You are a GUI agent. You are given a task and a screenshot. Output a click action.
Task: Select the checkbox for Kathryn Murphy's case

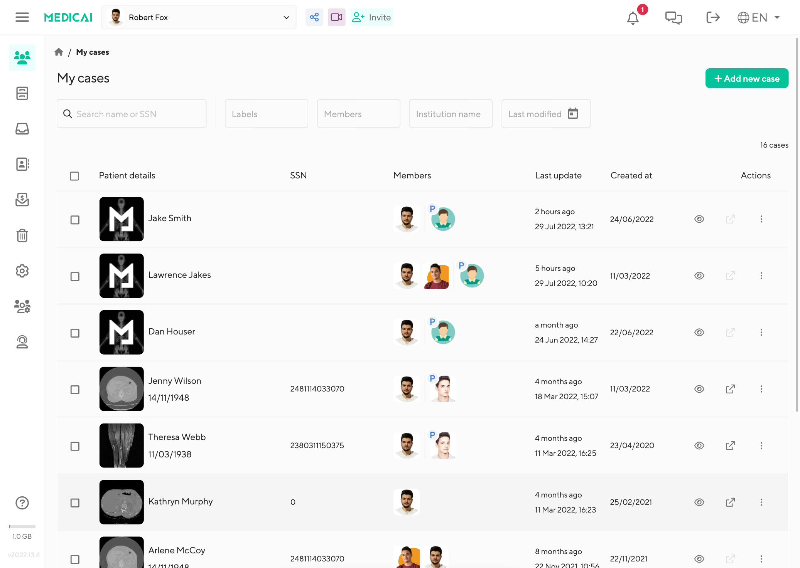(75, 502)
